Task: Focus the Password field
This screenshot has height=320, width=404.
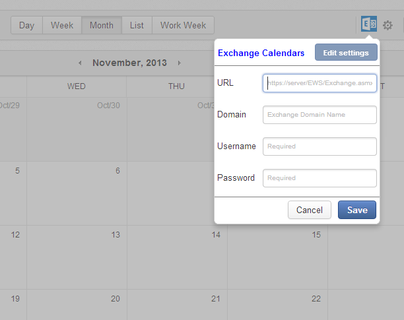Action: (x=320, y=178)
